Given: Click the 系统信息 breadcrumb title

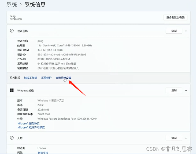Looking at the screenshot, I should (35, 5).
